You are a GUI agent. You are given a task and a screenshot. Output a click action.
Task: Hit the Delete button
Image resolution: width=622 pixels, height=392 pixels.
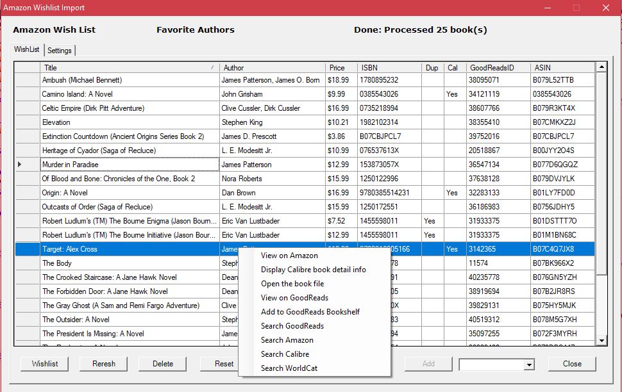pos(163,364)
